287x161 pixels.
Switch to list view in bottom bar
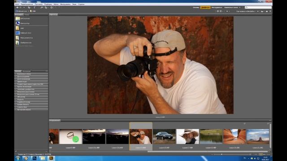(x=268, y=154)
